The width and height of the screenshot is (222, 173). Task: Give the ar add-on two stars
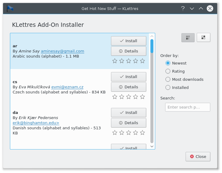click(x=122, y=61)
